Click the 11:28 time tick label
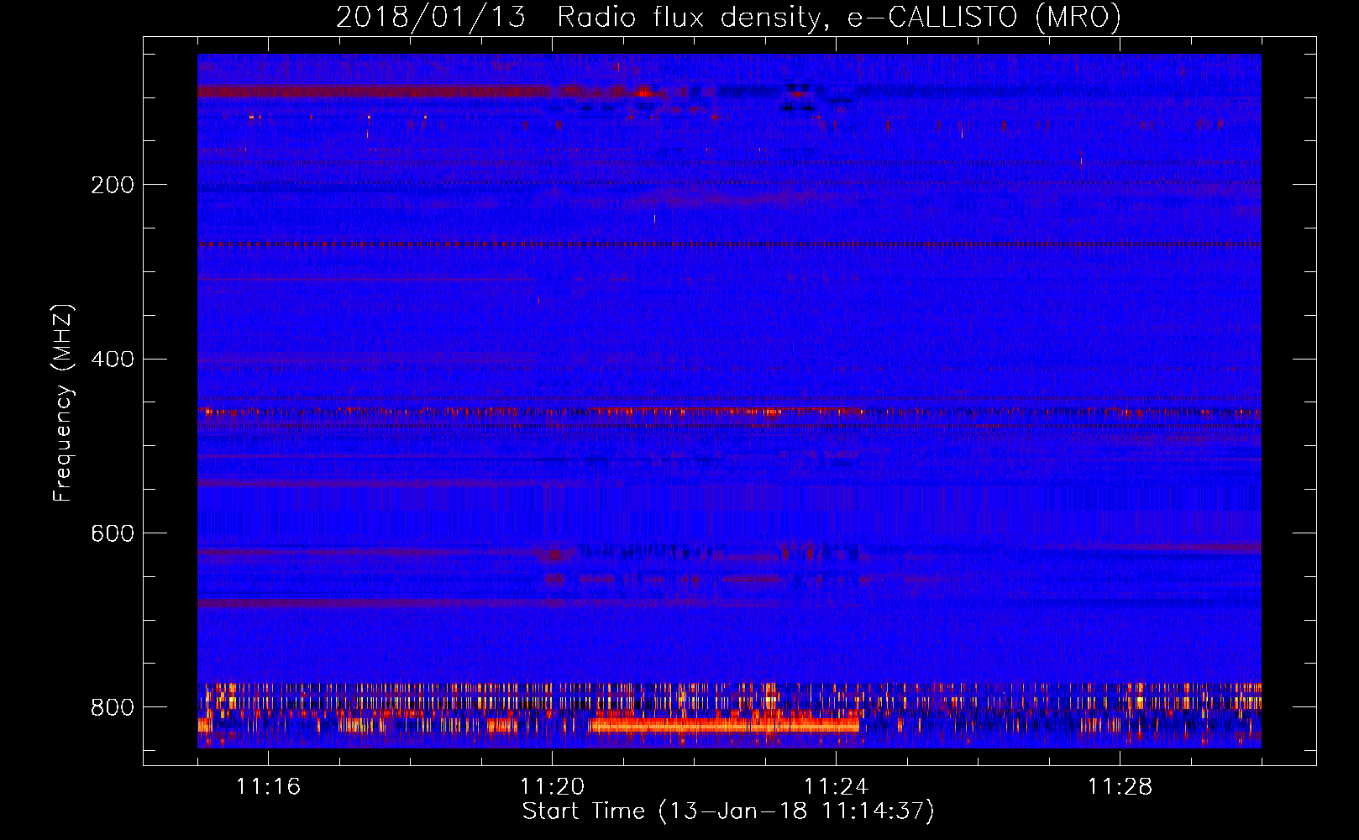The image size is (1359, 840). tap(1120, 786)
